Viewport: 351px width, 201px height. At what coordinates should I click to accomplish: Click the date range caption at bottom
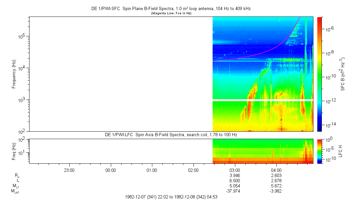(x=171, y=197)
